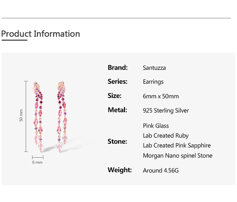Click the Lab Created Ruby entry
This screenshot has width=237, height=202.
(166, 136)
